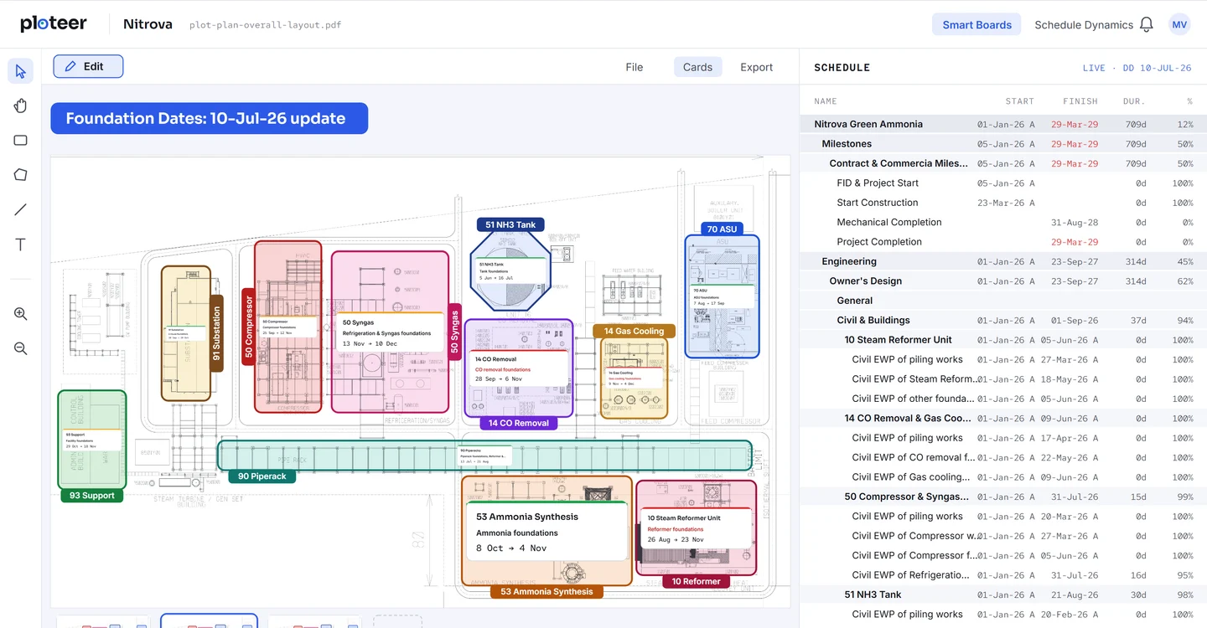Sort by the NAME column header
The height and width of the screenshot is (628, 1207).
[x=826, y=101]
